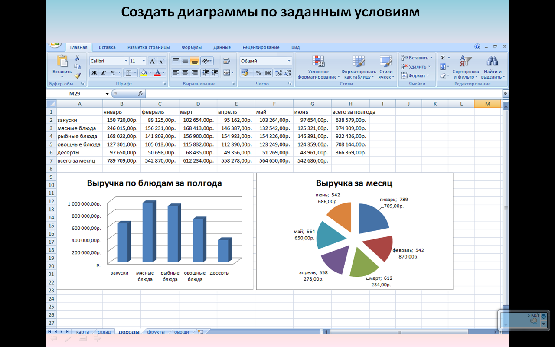The height and width of the screenshot is (347, 555).
Task: Open fill color dropdown arrow
Action: pyautogui.click(x=150, y=73)
